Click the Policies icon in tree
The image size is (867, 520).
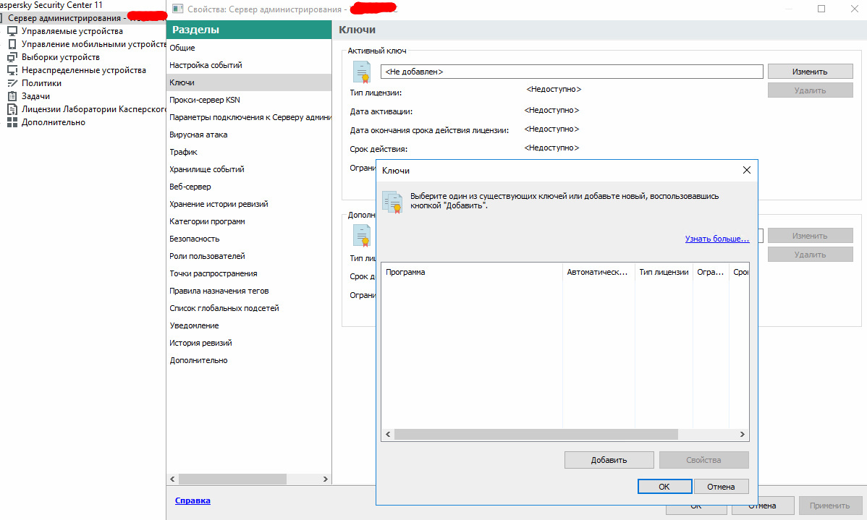12,83
